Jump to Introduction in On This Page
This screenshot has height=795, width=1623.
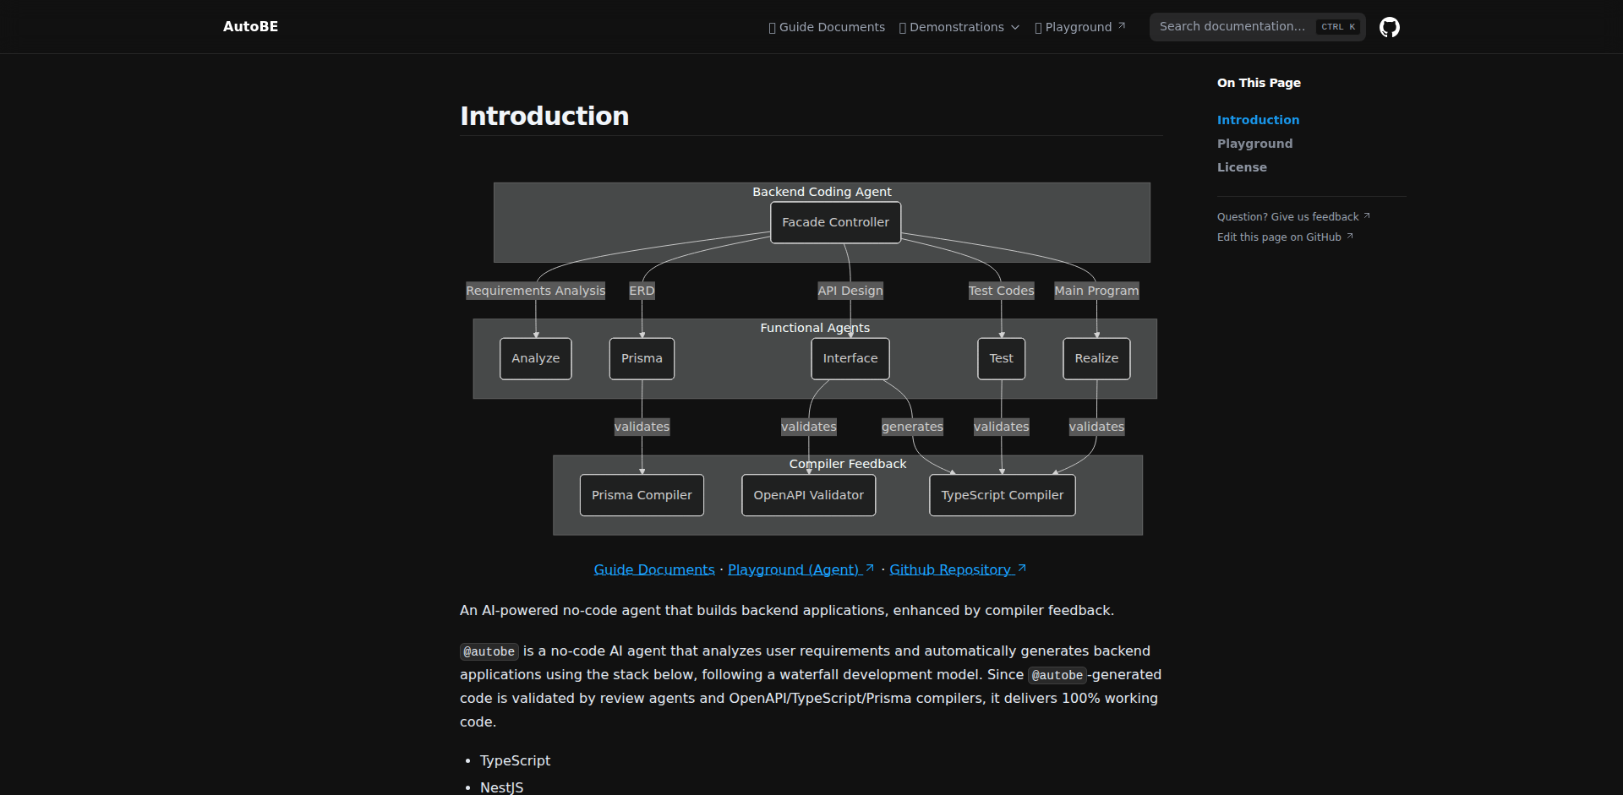click(x=1258, y=120)
